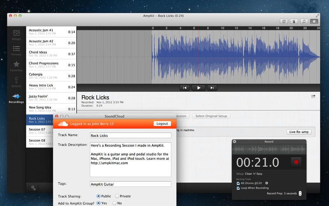The image size is (329, 206).
Task: Uncheck Loop When Recording
Action: click(x=239, y=188)
